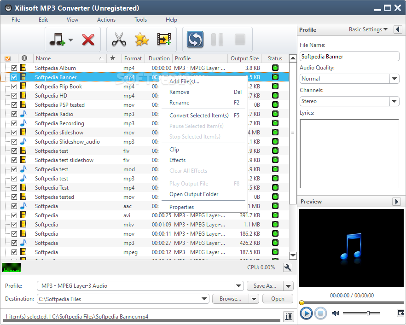Click the application logo in title bar

[x=8, y=8]
